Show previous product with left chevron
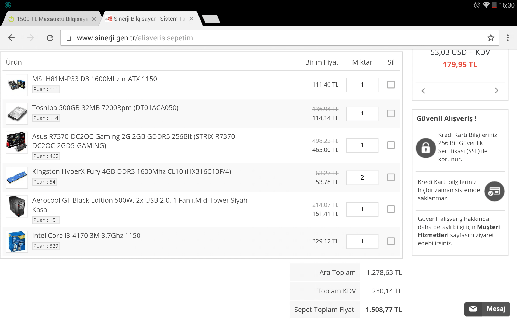 423,91
